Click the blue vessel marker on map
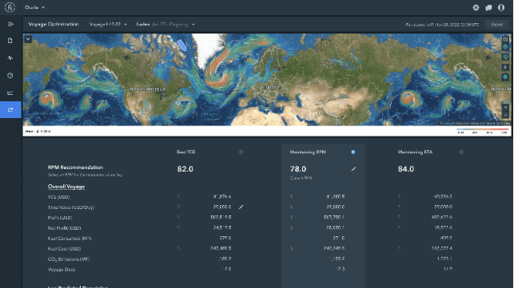514x288 pixels. tap(182, 45)
